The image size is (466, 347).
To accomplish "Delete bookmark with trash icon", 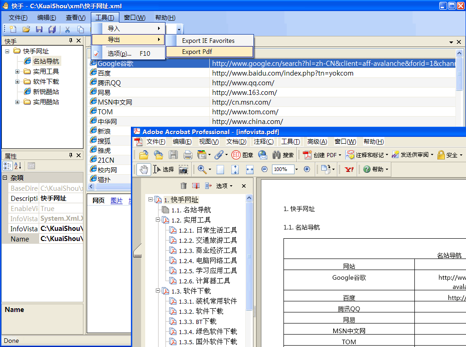I will (x=183, y=186).
